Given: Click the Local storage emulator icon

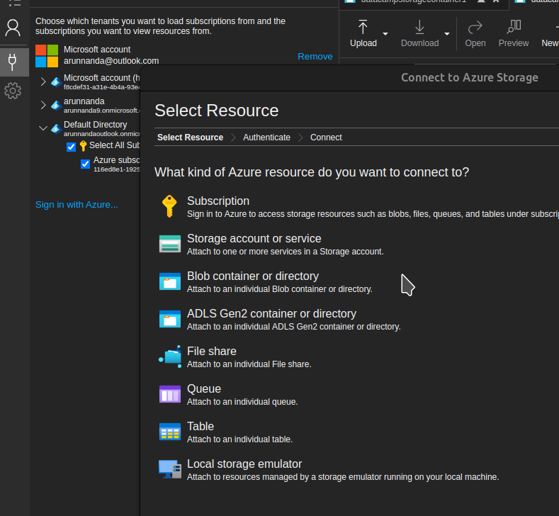Looking at the screenshot, I should [x=170, y=469].
